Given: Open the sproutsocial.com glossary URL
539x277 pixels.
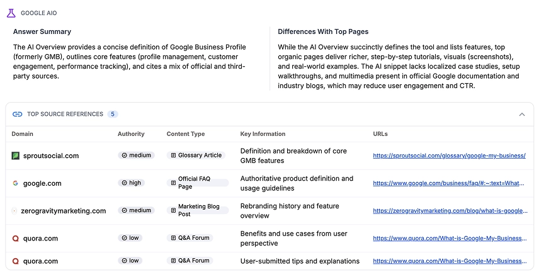Looking at the screenshot, I should 449,155.
